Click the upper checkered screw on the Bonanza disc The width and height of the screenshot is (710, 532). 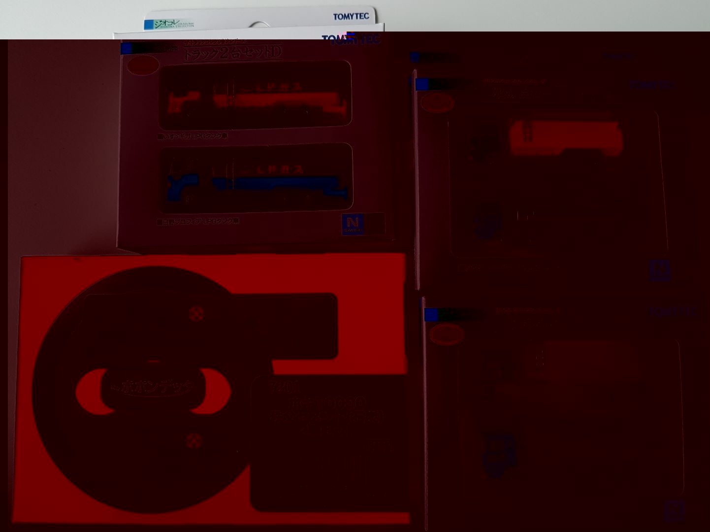pyautogui.click(x=196, y=312)
